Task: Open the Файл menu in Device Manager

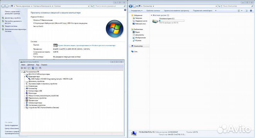Action: click(x=23, y=65)
